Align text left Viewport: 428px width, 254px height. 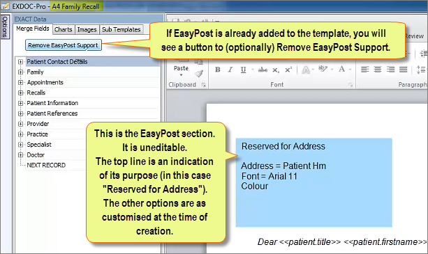point(364,70)
